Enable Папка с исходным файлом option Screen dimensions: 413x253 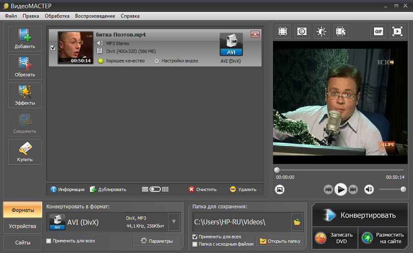pos(195,244)
